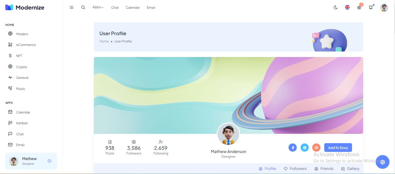Open the search icon

point(83,8)
